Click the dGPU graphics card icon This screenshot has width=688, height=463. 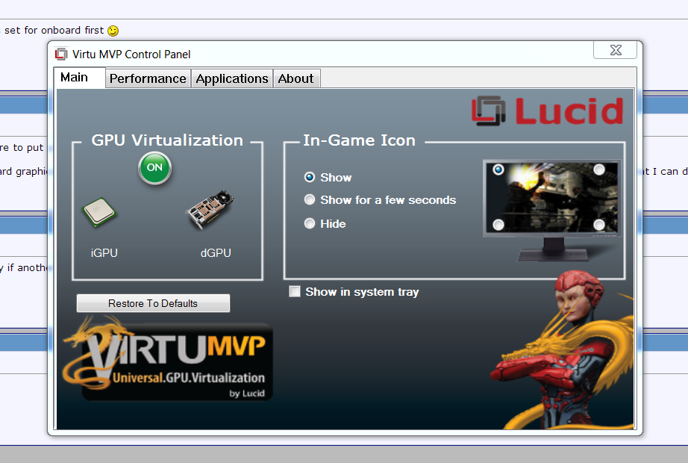210,210
